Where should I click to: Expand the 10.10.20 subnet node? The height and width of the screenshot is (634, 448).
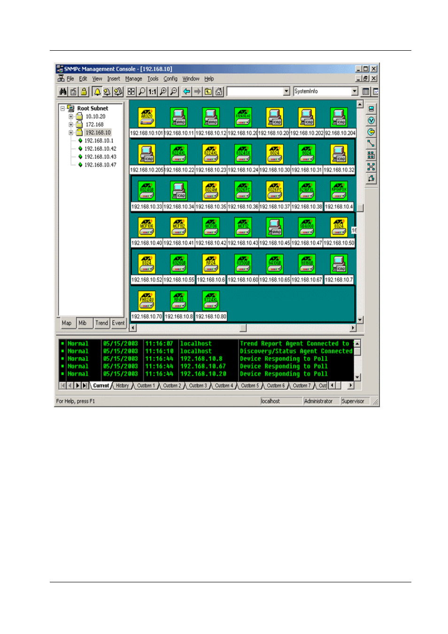[71, 116]
